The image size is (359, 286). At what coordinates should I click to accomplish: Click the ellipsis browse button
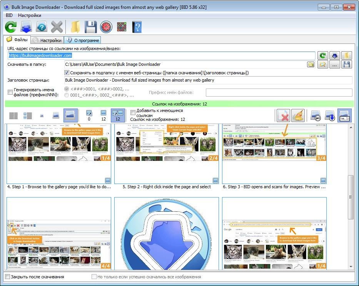coord(334,65)
